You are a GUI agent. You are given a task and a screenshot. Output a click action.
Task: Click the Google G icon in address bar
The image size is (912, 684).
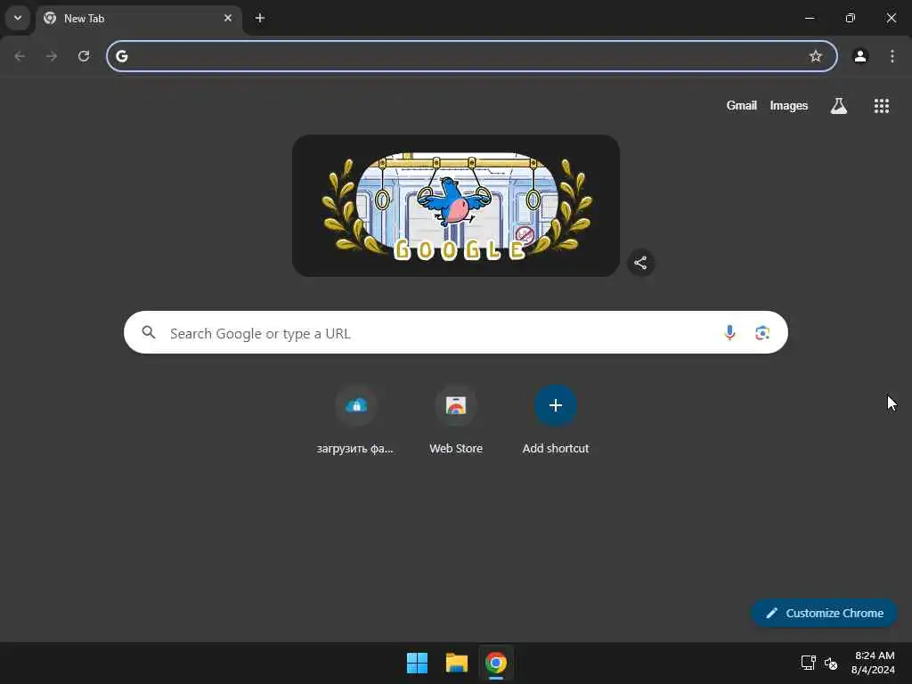[121, 56]
